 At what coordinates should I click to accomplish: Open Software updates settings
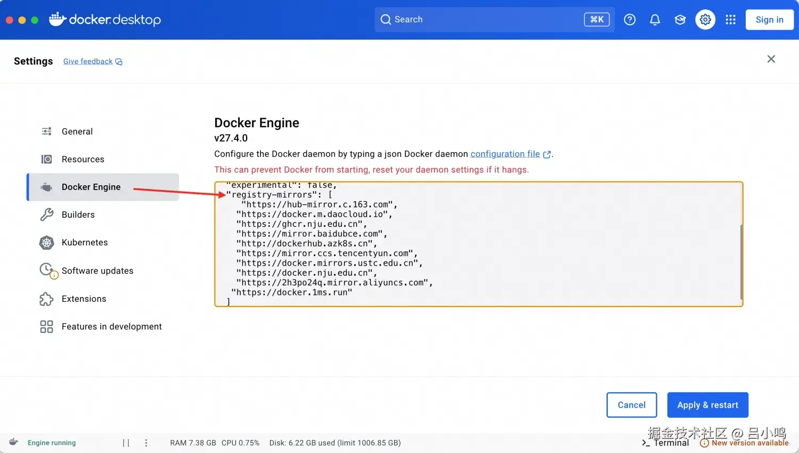pos(97,270)
